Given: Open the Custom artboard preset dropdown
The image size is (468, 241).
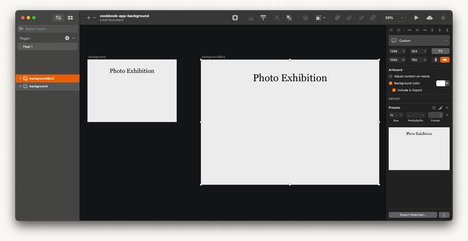Looking at the screenshot, I should click(x=419, y=40).
